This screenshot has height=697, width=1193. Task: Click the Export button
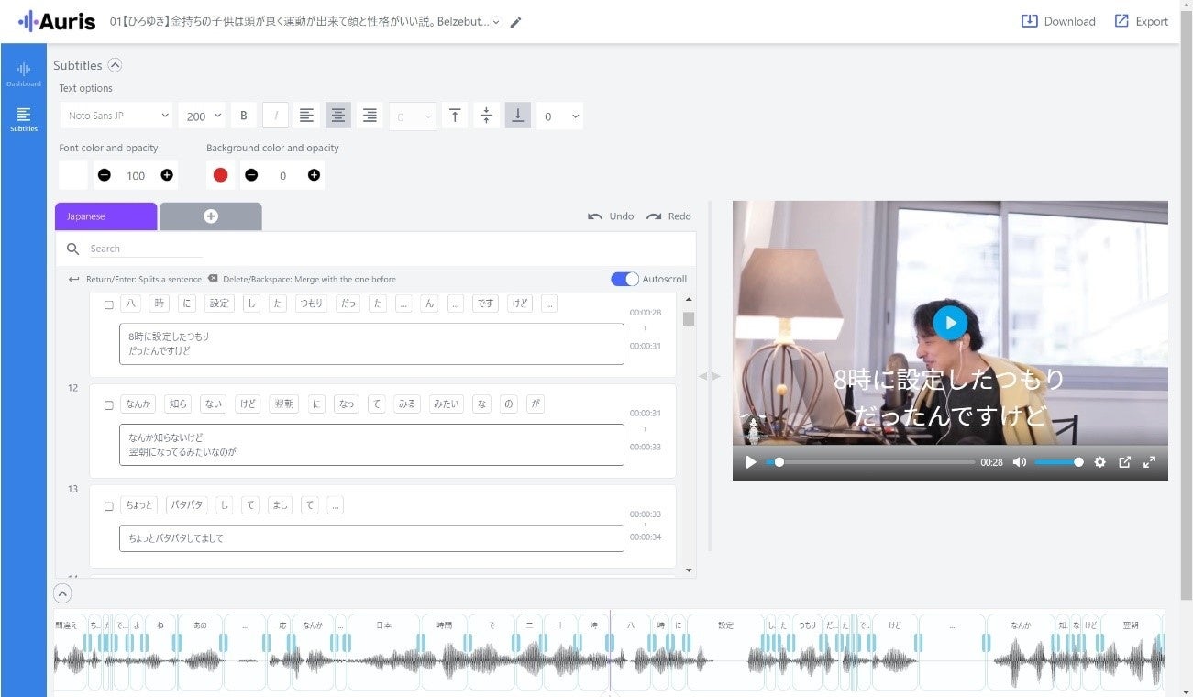pos(1141,21)
